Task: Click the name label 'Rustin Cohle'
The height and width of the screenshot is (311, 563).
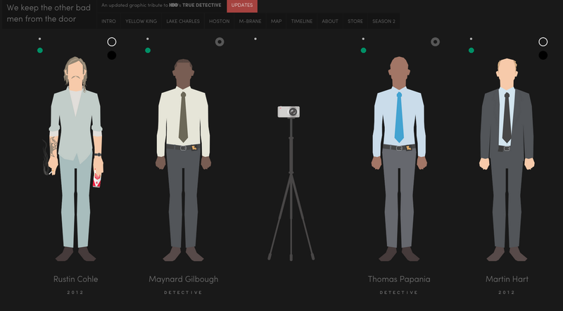Action: 76,279
